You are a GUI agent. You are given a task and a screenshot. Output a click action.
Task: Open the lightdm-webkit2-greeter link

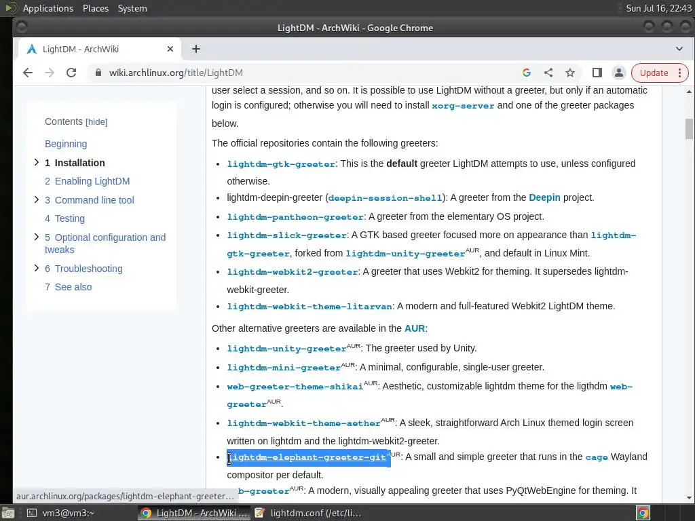(x=293, y=272)
